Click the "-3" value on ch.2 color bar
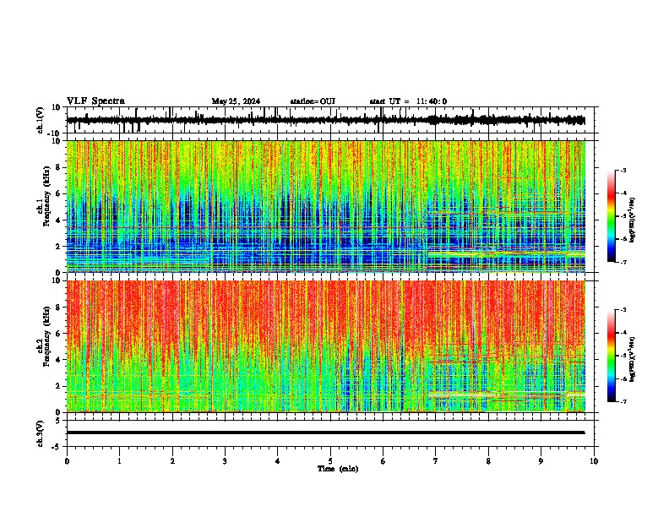The width and height of the screenshot is (669, 517). (x=623, y=310)
